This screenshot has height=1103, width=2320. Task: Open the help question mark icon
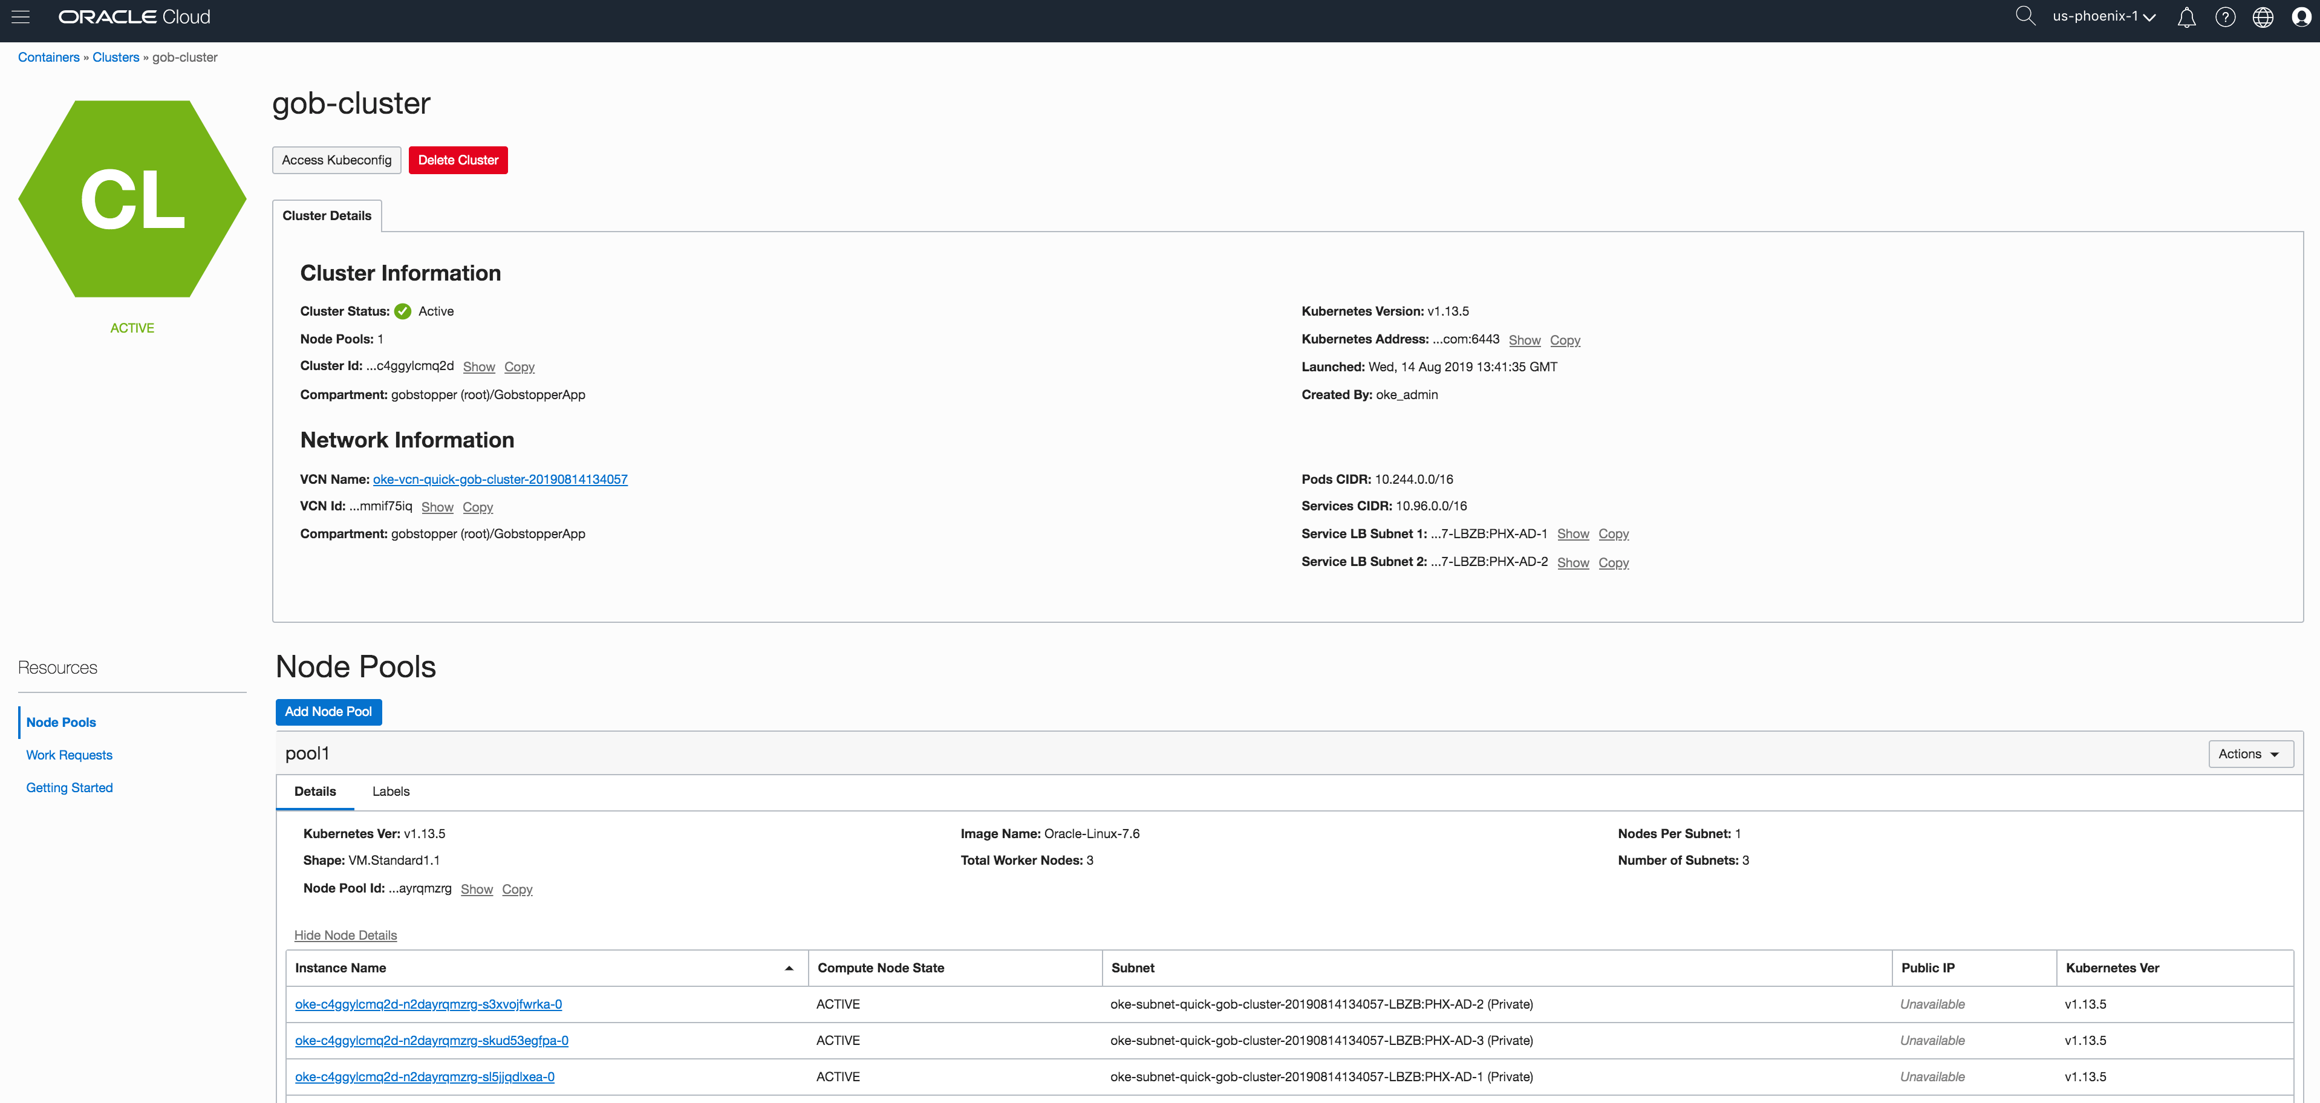click(2226, 17)
